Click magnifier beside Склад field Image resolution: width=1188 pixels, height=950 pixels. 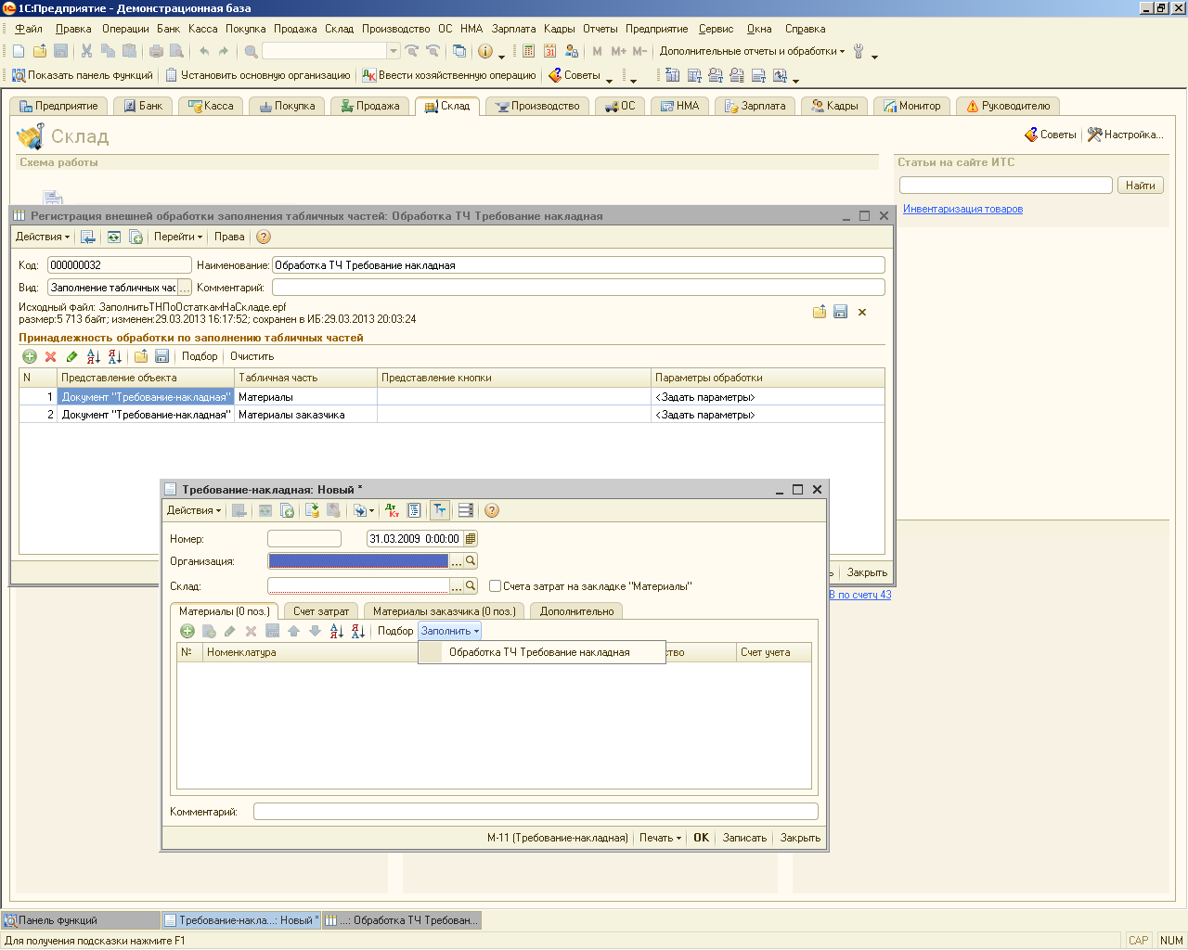[x=471, y=585]
